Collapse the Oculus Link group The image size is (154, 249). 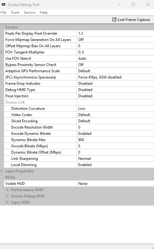2,102
